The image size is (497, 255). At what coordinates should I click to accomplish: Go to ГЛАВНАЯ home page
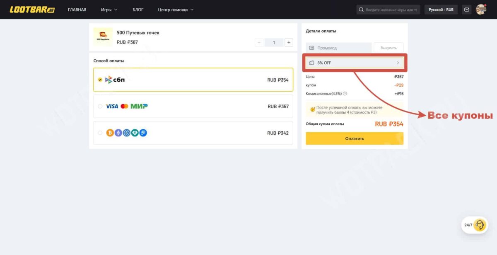77,10
